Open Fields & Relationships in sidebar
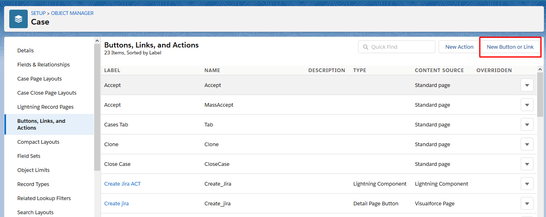Viewport: 546px width, 217px height. pyautogui.click(x=43, y=65)
